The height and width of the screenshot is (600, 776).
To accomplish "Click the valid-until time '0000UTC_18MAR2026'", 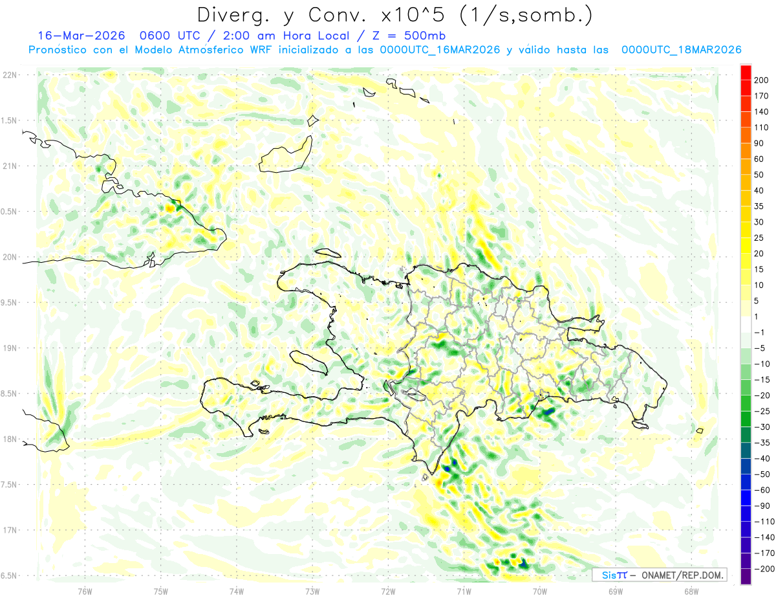I will [x=681, y=50].
